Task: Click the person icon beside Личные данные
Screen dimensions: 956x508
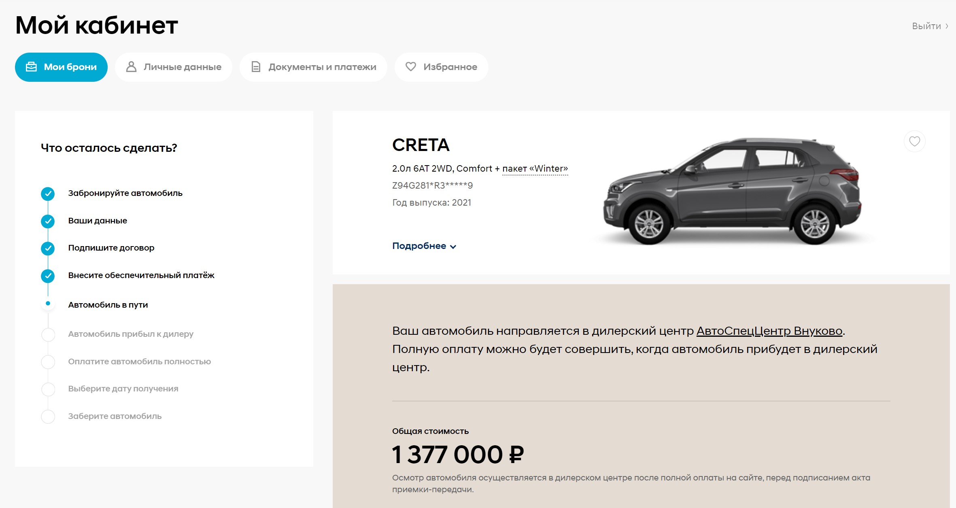Action: (x=131, y=67)
